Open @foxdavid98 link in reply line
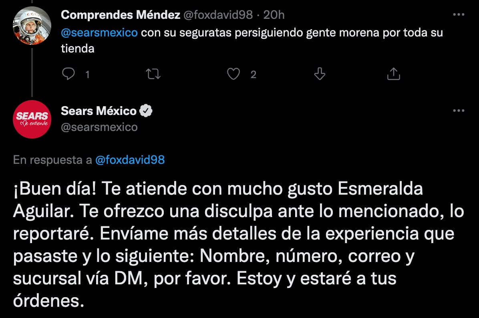 (130, 160)
